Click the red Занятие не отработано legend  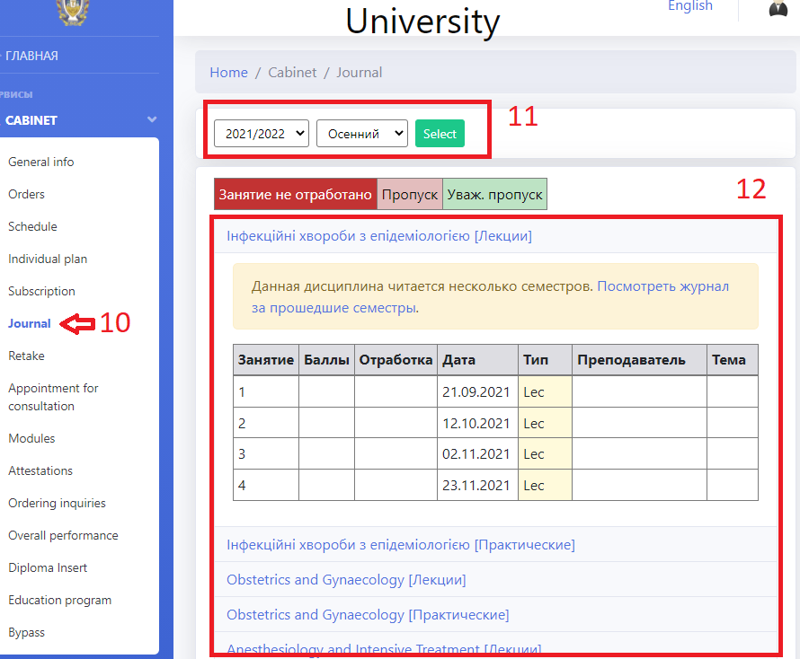(x=296, y=194)
